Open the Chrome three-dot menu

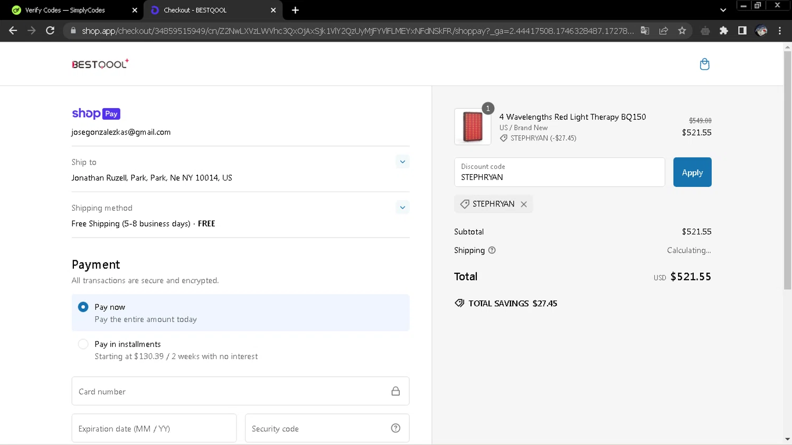click(x=780, y=31)
